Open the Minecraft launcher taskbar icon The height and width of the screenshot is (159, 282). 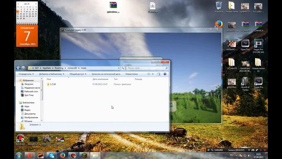click(84, 155)
